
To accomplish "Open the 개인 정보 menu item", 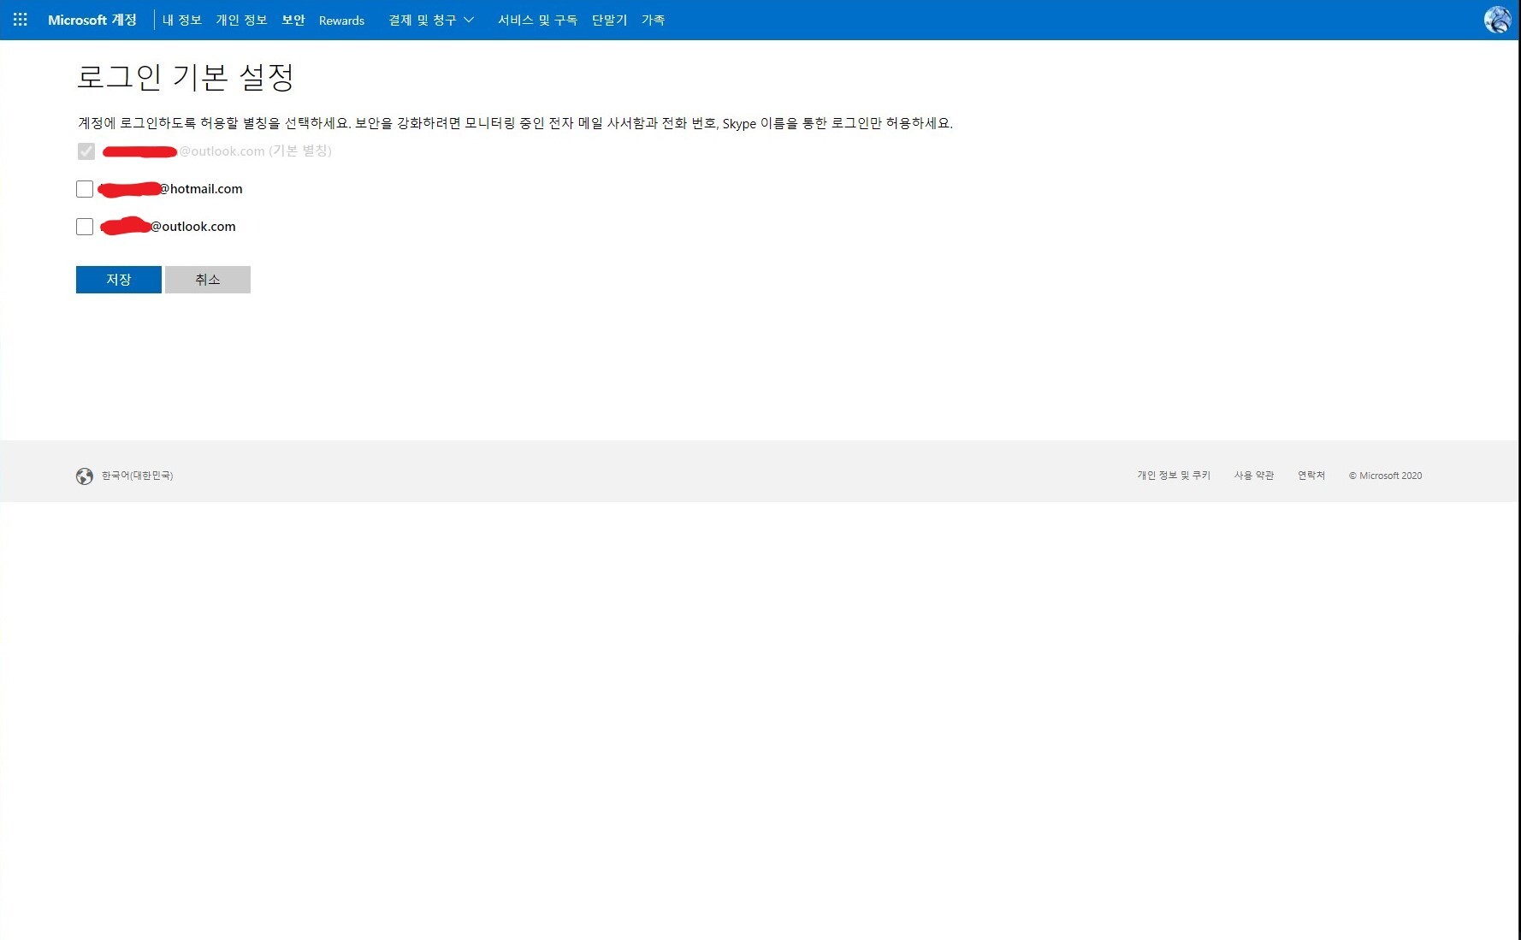I will click(241, 20).
